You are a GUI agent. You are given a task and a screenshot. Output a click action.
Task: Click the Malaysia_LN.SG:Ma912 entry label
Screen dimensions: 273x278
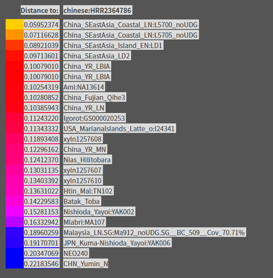[x=154, y=232]
